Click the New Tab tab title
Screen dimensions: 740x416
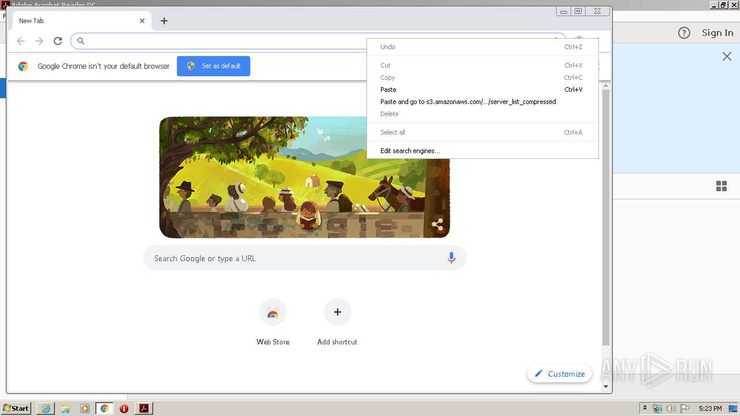click(31, 21)
